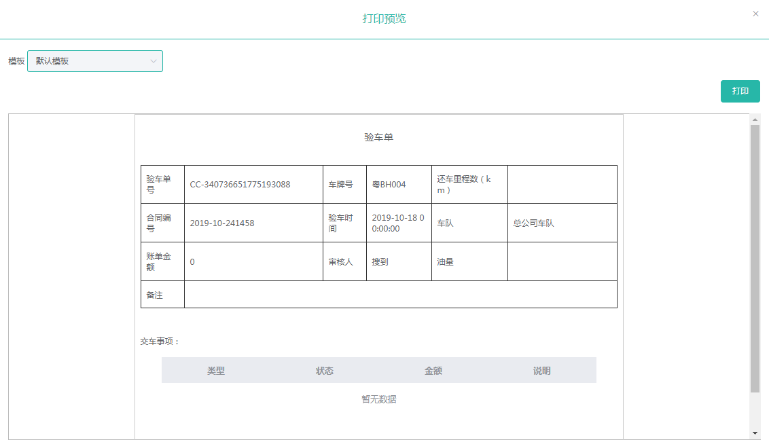Click the 验车时间 date value cell
The height and width of the screenshot is (440, 769).
pyautogui.click(x=398, y=223)
